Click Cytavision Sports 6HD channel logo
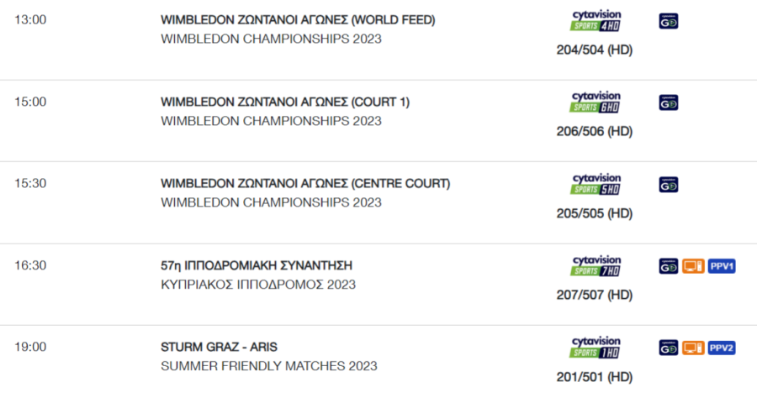Screen dimensions: 757x398 596,102
